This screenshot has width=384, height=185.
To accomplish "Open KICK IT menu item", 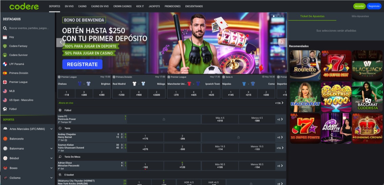I will (140, 6).
